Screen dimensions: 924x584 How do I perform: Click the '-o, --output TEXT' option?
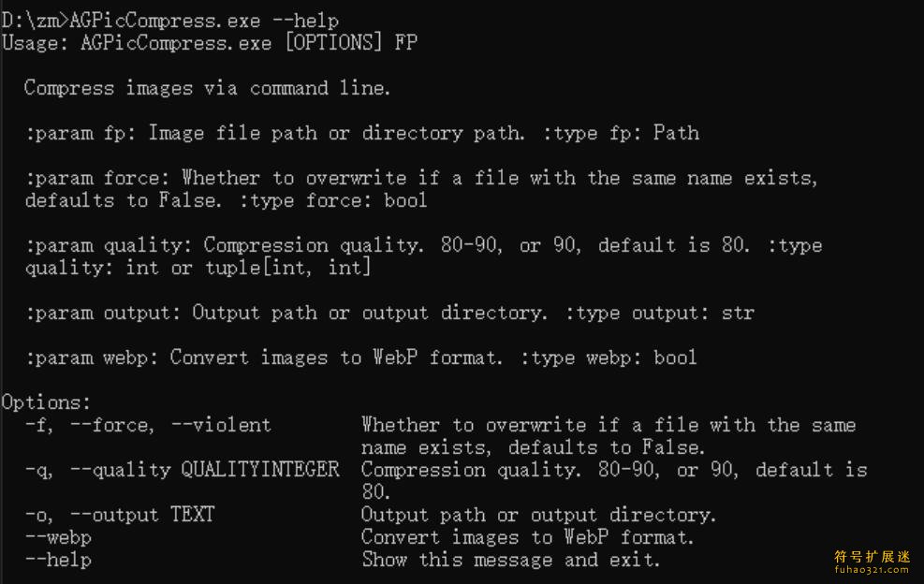point(120,515)
